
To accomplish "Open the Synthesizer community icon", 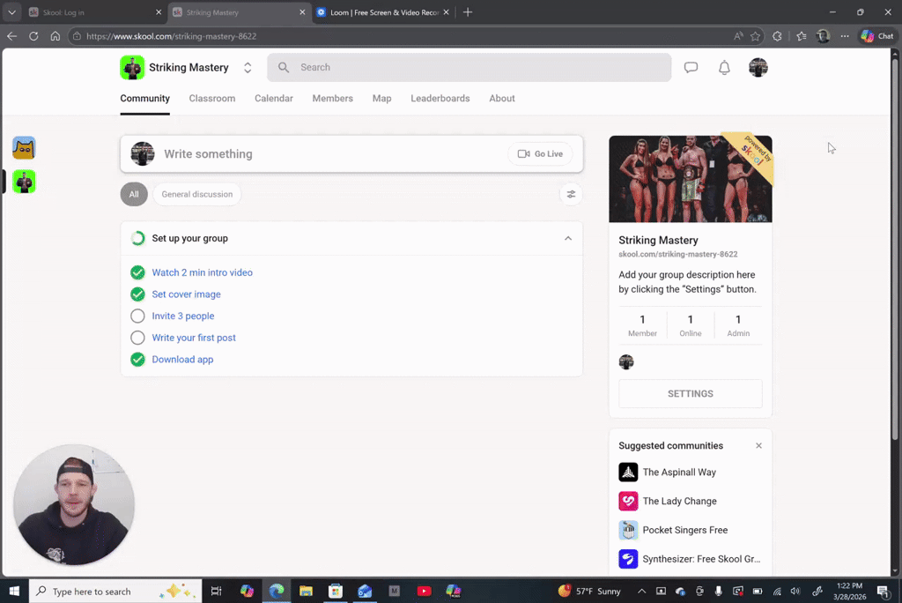I will pyautogui.click(x=627, y=559).
